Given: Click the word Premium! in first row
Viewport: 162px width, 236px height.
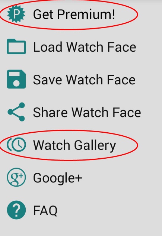Looking at the screenshot, I should (86, 14).
